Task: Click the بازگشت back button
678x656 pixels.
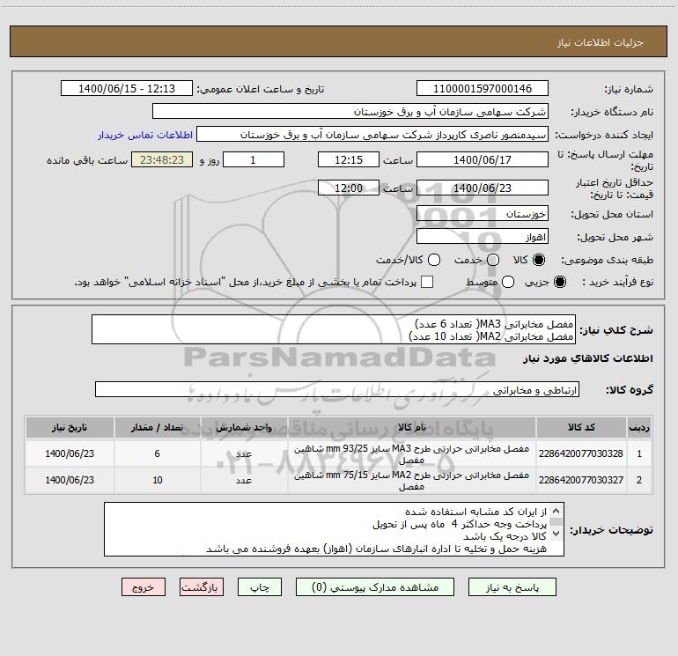Action: (x=202, y=586)
